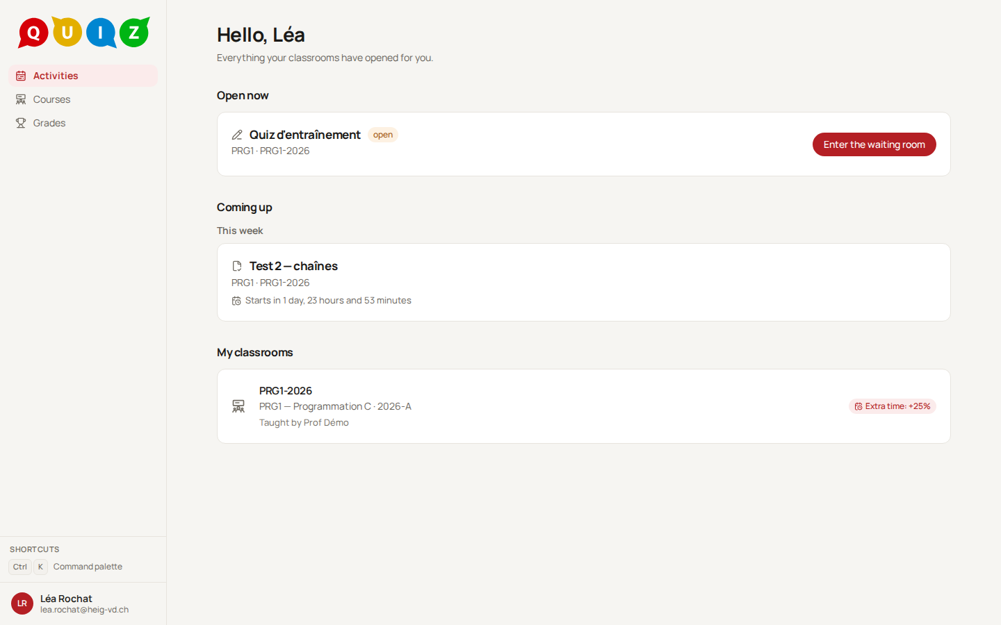Screen dimensions: 1001x625
Task: Click the This week label
Action: pos(240,231)
